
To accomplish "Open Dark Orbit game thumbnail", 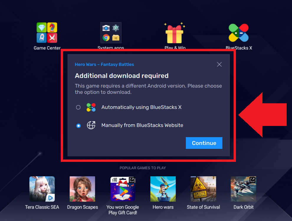I will click(243, 189).
